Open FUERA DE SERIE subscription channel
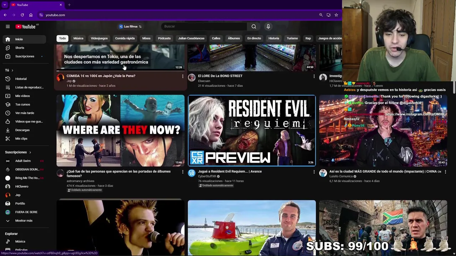Screen dimensions: 456x256 (x=24, y=212)
